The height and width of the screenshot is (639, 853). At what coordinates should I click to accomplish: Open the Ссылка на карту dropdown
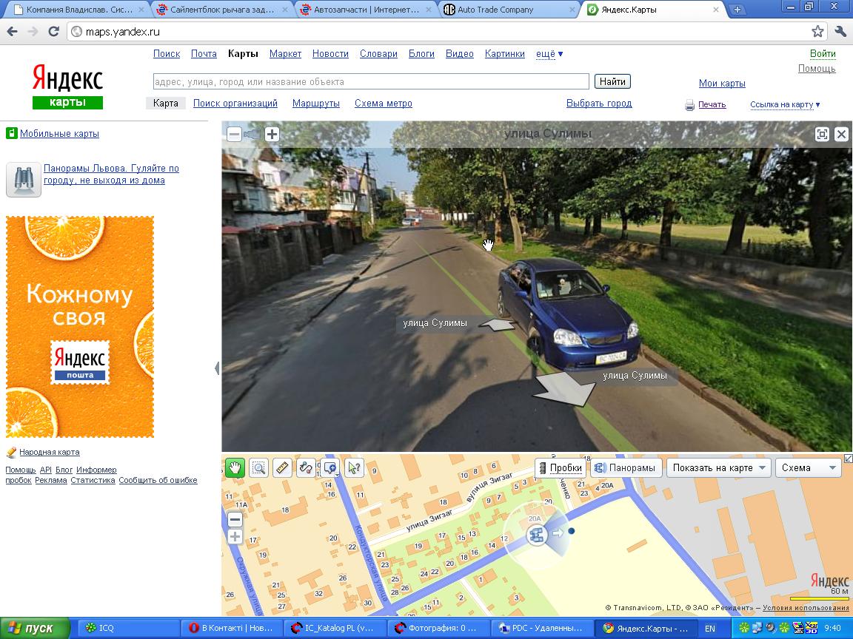[785, 105]
